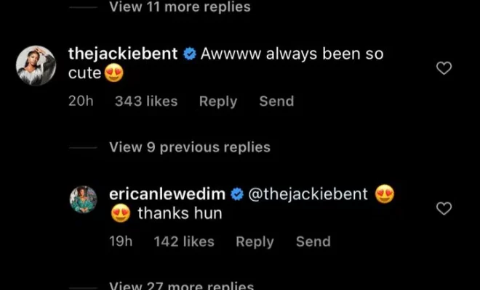This screenshot has height=290, width=480.
Task: Tap thejackiebent's blue verified badge
Action: 190,54
